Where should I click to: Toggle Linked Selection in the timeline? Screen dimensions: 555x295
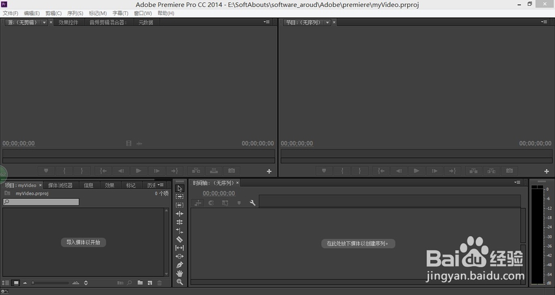[225, 203]
